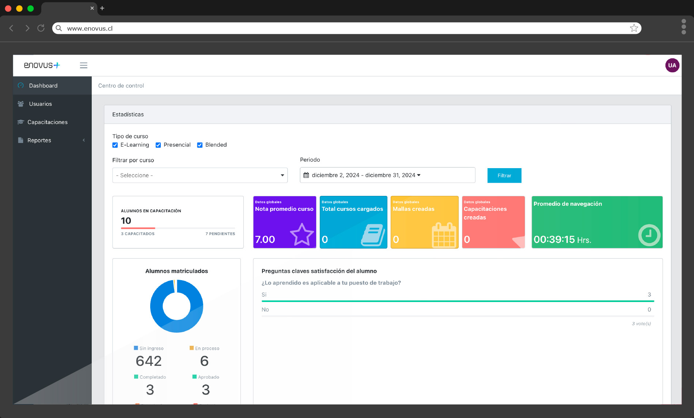Image resolution: width=694 pixels, height=418 pixels.
Task: Click the browser reload icon
Action: tap(41, 28)
